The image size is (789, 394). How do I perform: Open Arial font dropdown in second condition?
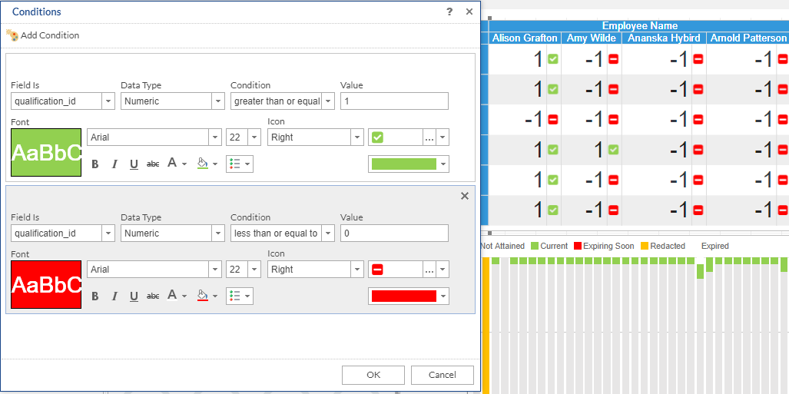(215, 270)
